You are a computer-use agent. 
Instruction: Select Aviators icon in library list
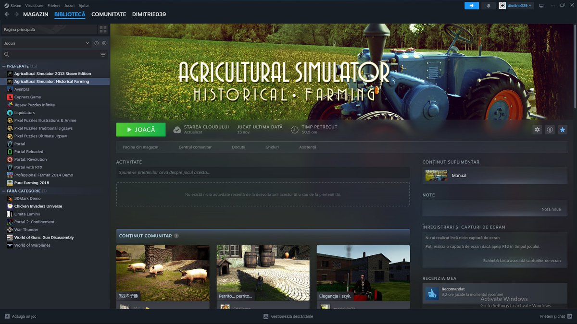pos(10,89)
